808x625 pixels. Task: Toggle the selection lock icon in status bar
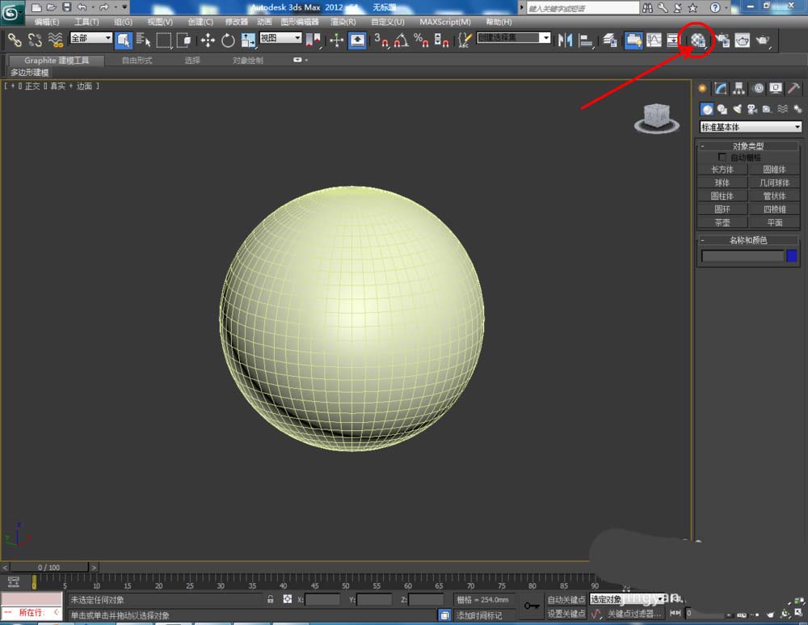click(271, 599)
